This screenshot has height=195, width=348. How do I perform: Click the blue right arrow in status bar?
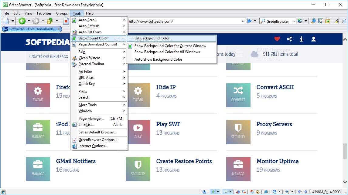click(x=305, y=192)
